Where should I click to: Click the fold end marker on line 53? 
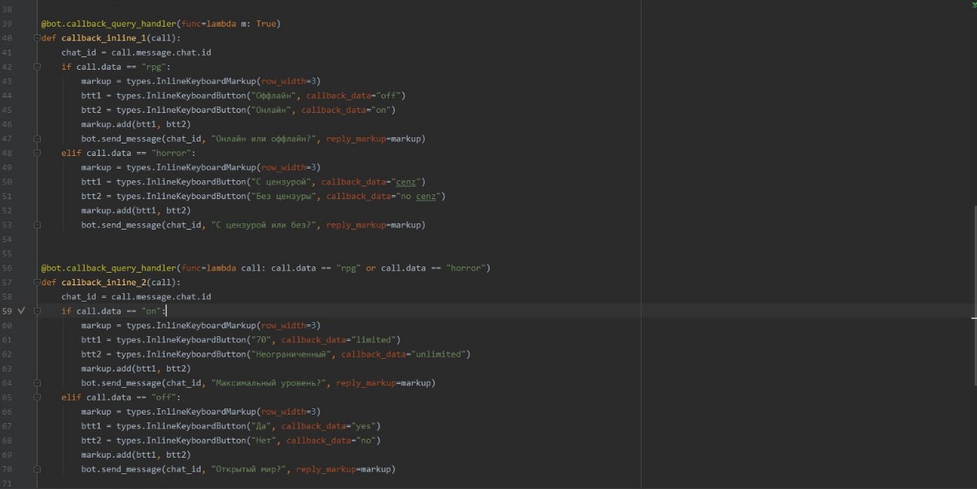pyautogui.click(x=37, y=225)
